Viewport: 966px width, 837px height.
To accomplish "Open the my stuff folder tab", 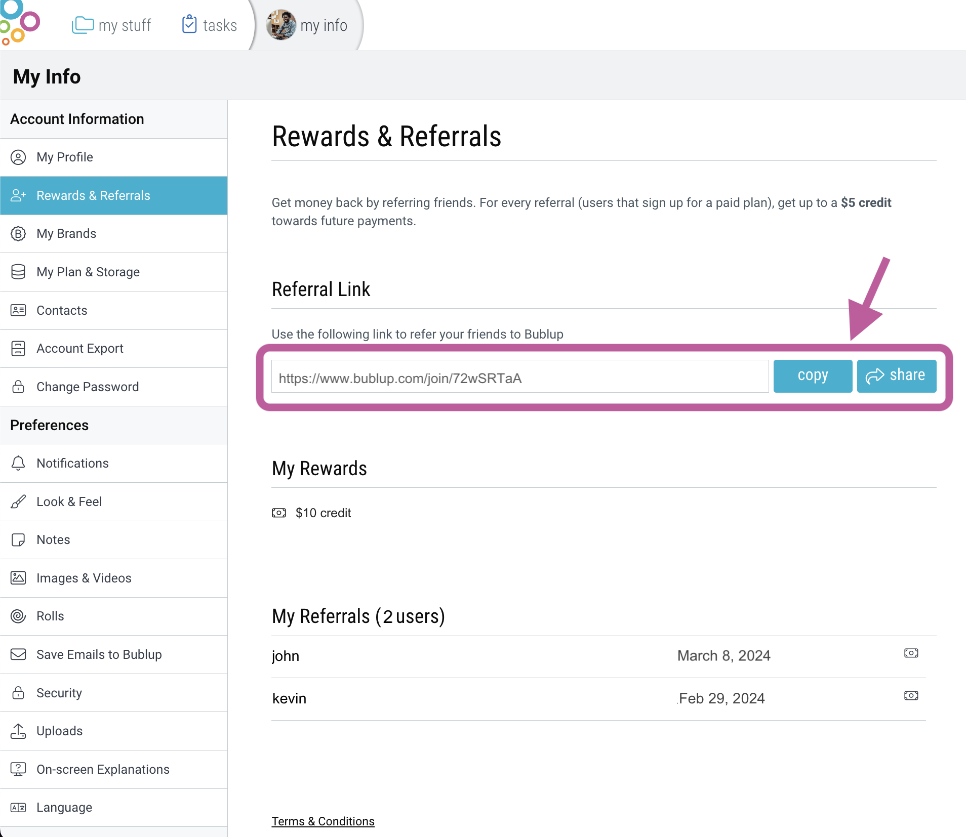I will [111, 25].
